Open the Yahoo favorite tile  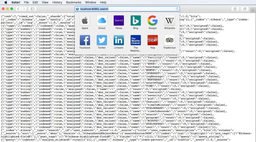(x=119, y=21)
